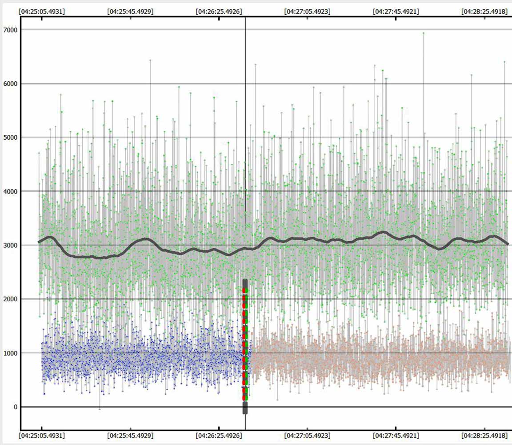
Task: Click the top axis label 04:25:05.4931
Action: [x=42, y=12]
